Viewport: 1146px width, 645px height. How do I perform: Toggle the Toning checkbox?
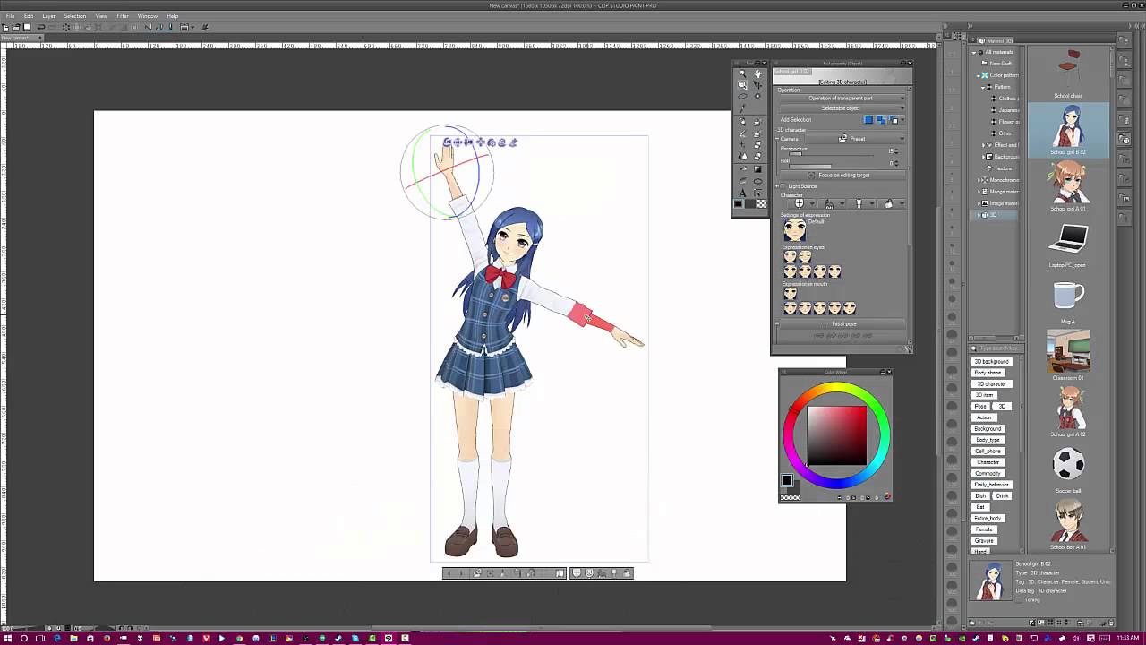[x=1021, y=599]
